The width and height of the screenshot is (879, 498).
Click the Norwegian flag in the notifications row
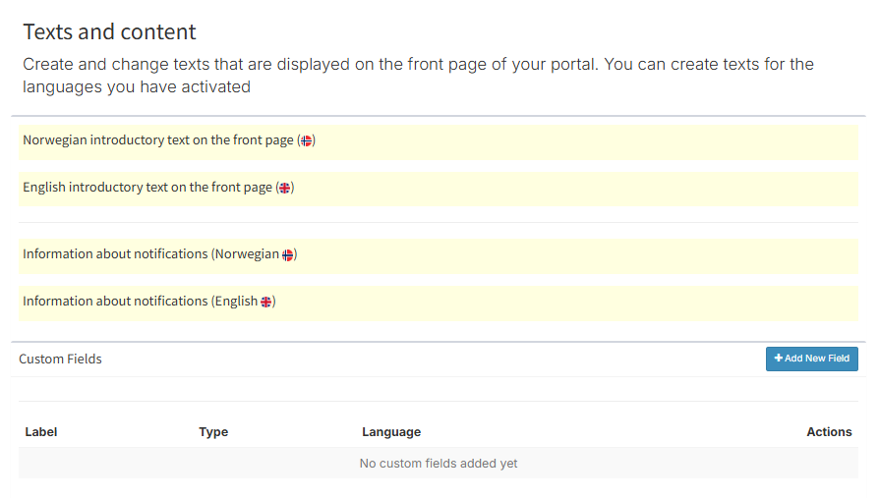pyautogui.click(x=288, y=254)
